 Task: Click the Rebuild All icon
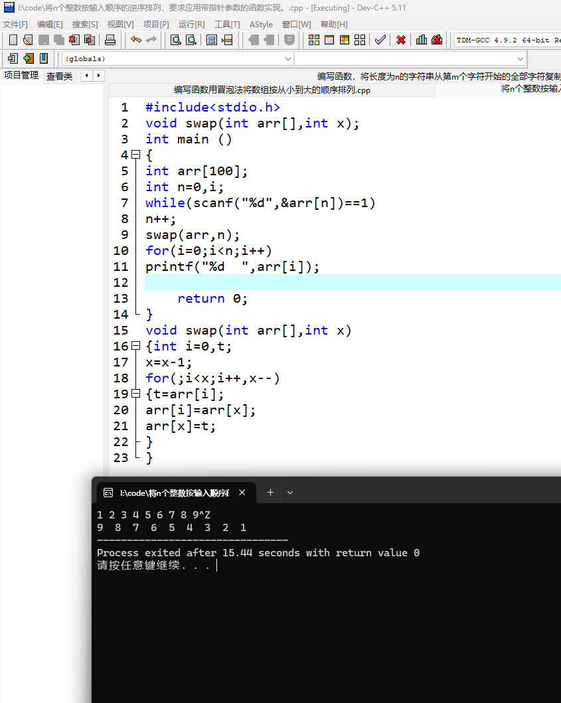(360, 40)
